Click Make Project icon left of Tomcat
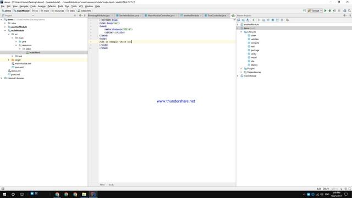 (305, 10)
